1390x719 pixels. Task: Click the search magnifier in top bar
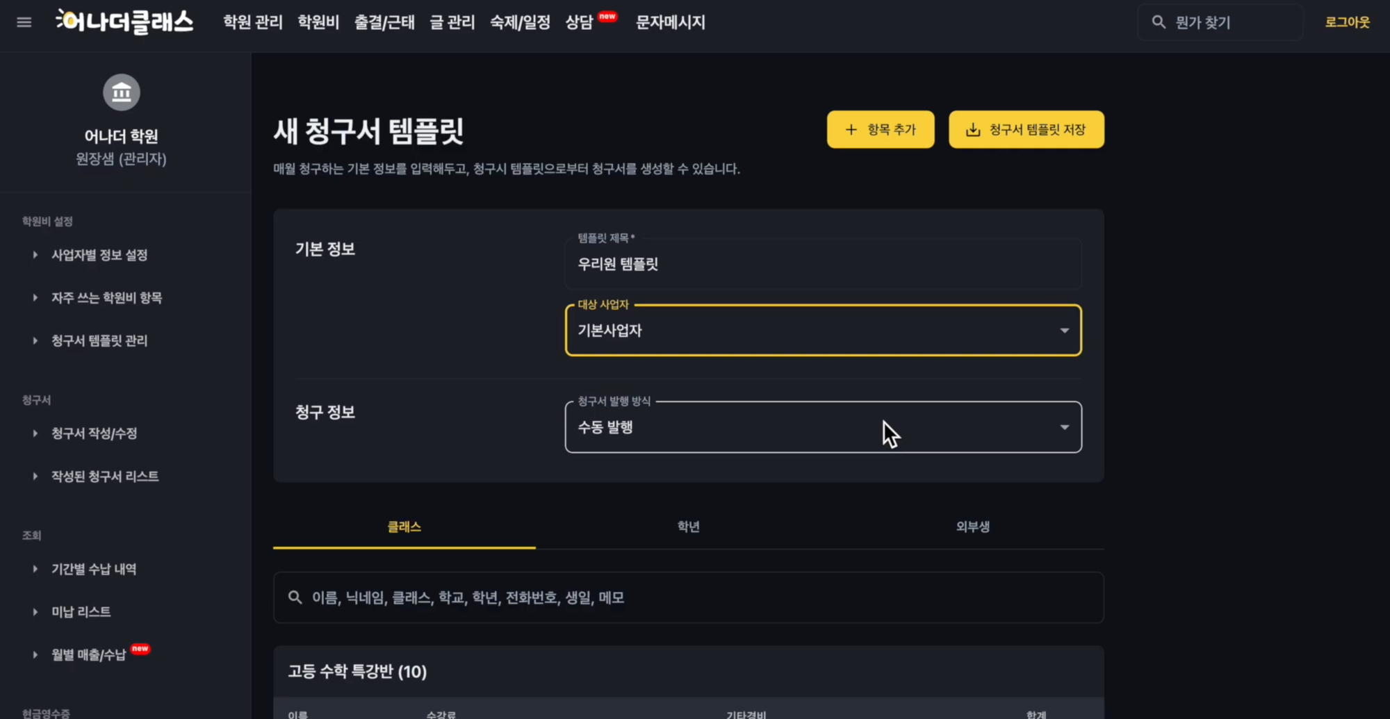[1159, 22]
